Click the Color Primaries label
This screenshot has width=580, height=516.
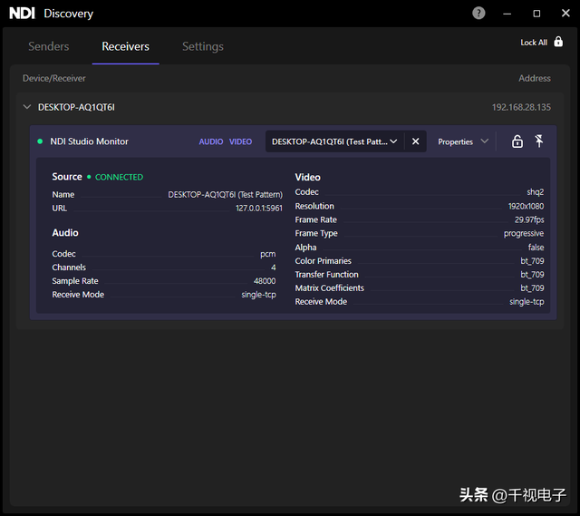tap(323, 261)
